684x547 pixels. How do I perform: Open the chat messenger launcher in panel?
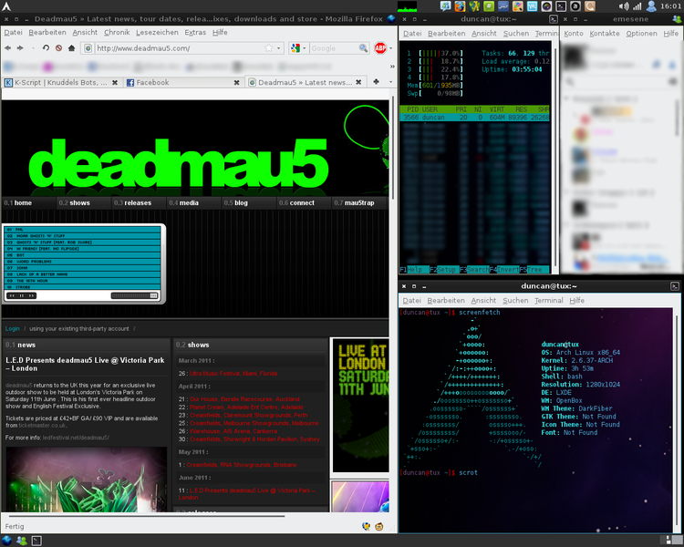click(445, 6)
